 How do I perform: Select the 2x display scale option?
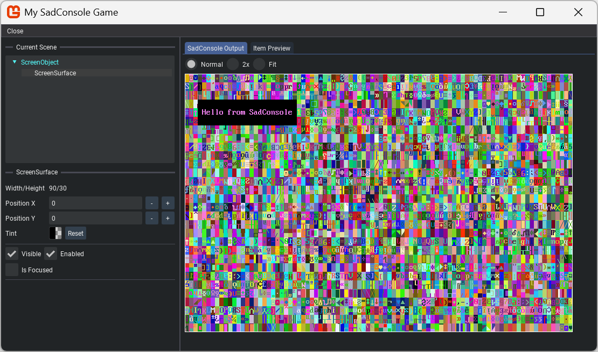coord(233,64)
